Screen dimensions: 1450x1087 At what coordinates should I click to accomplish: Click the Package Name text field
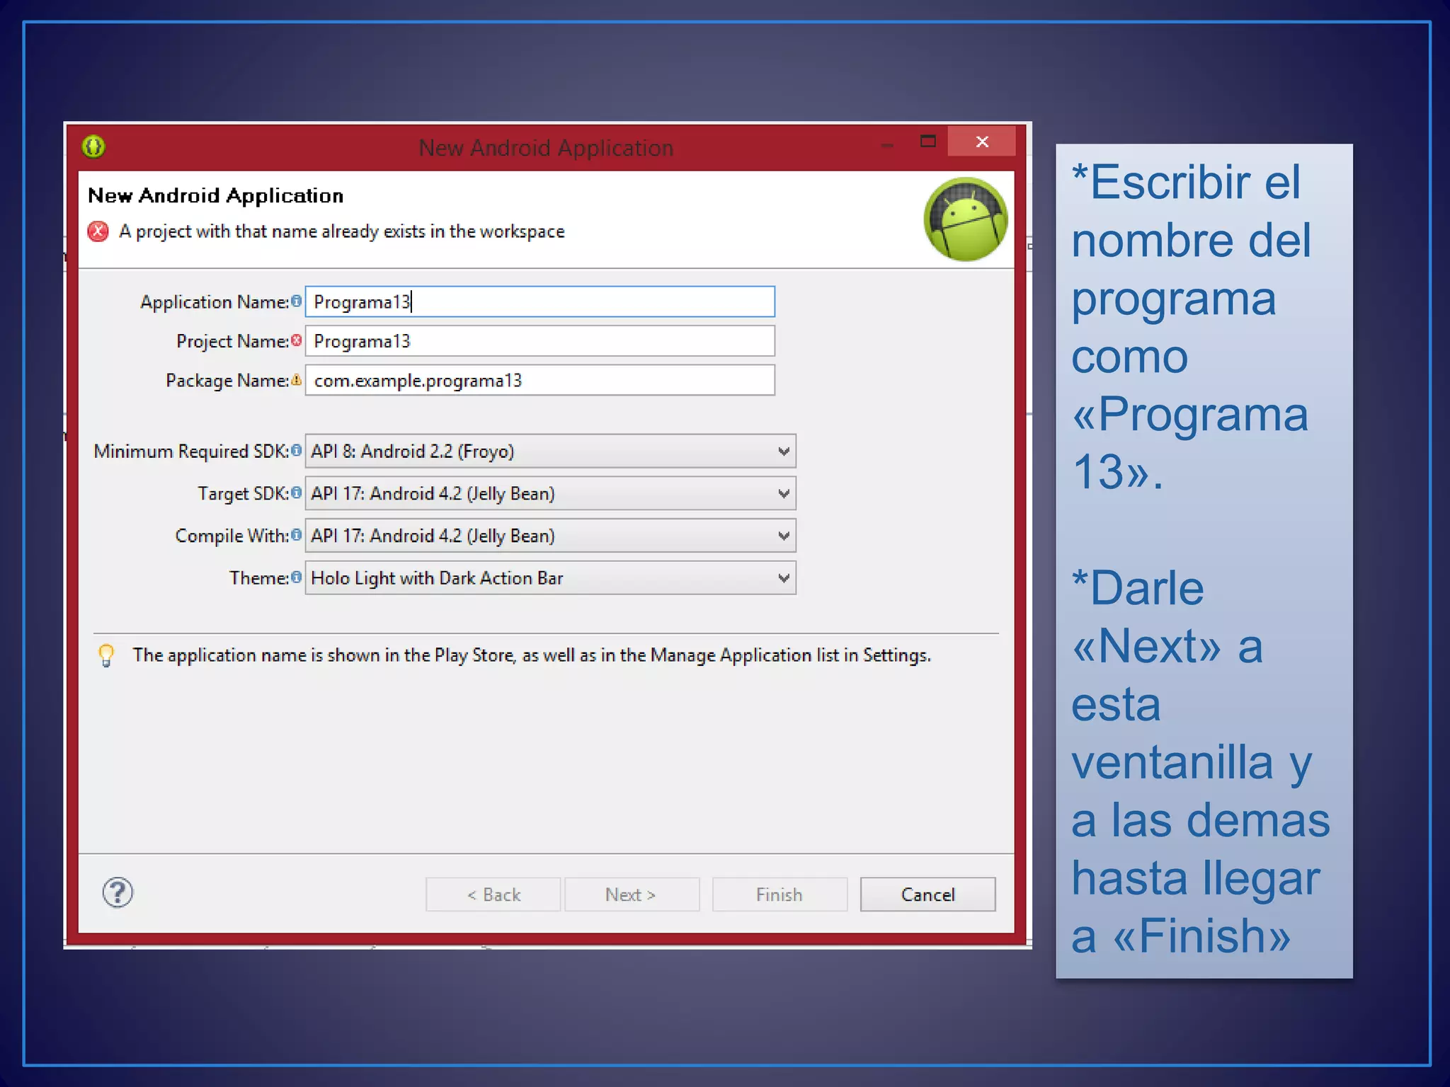pos(540,380)
